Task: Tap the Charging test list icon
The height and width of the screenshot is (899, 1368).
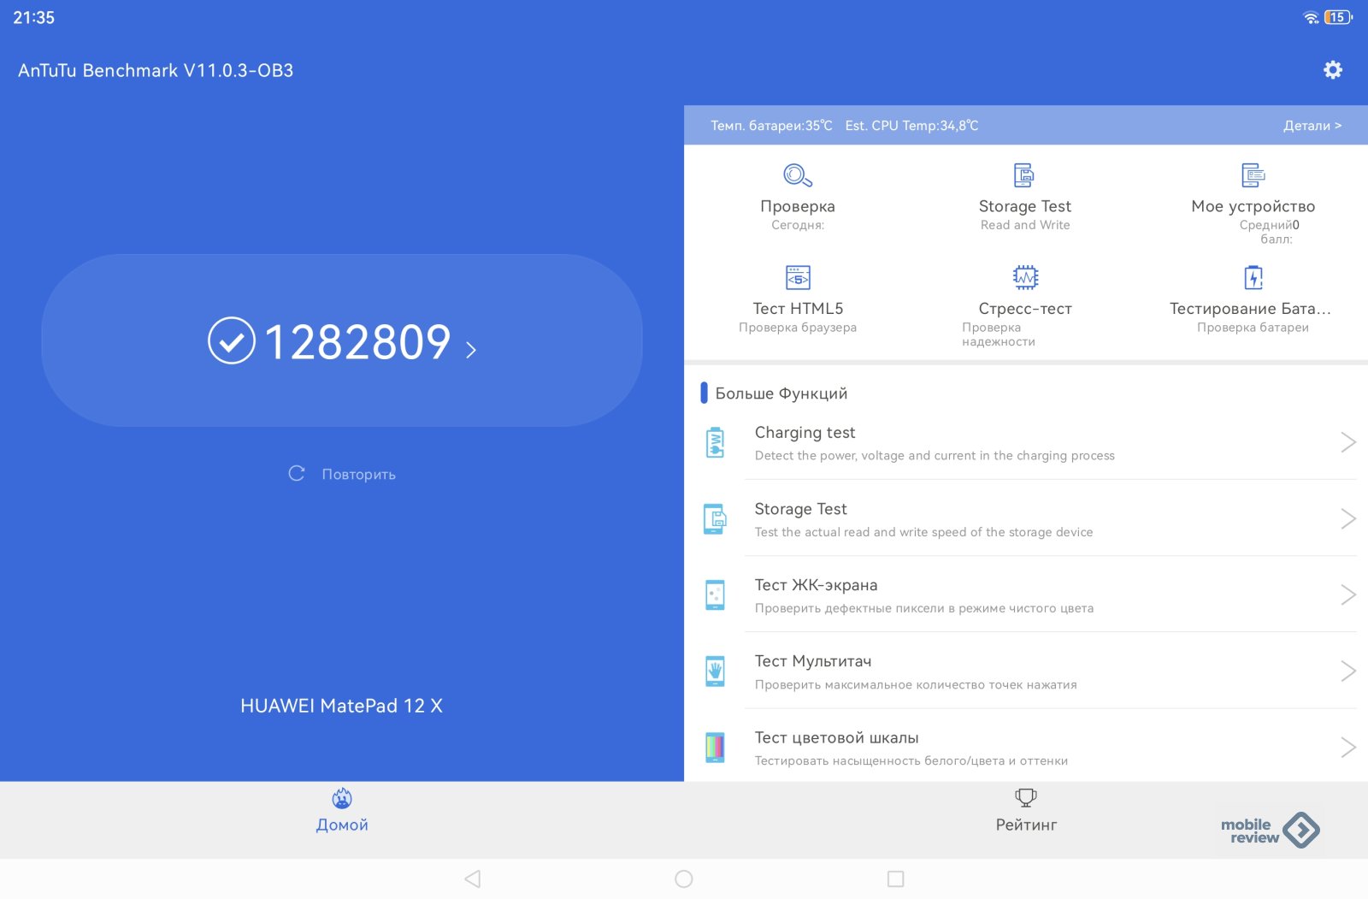Action: 716,443
